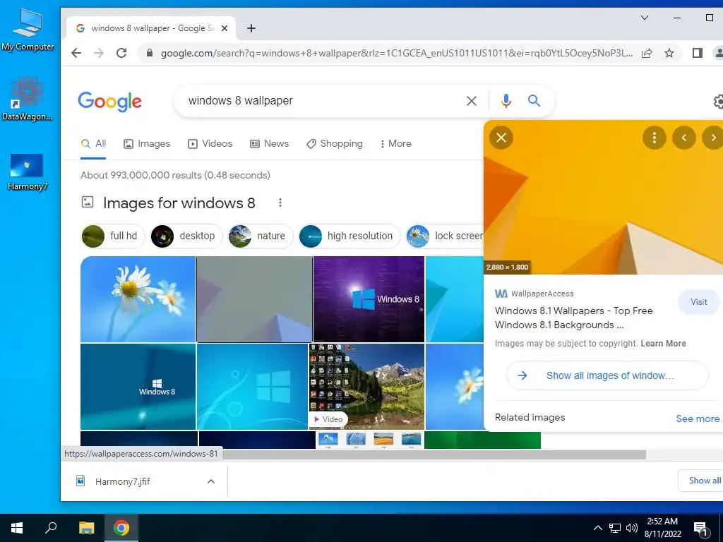Open notification center icon
The width and height of the screenshot is (723, 542).
click(x=700, y=529)
